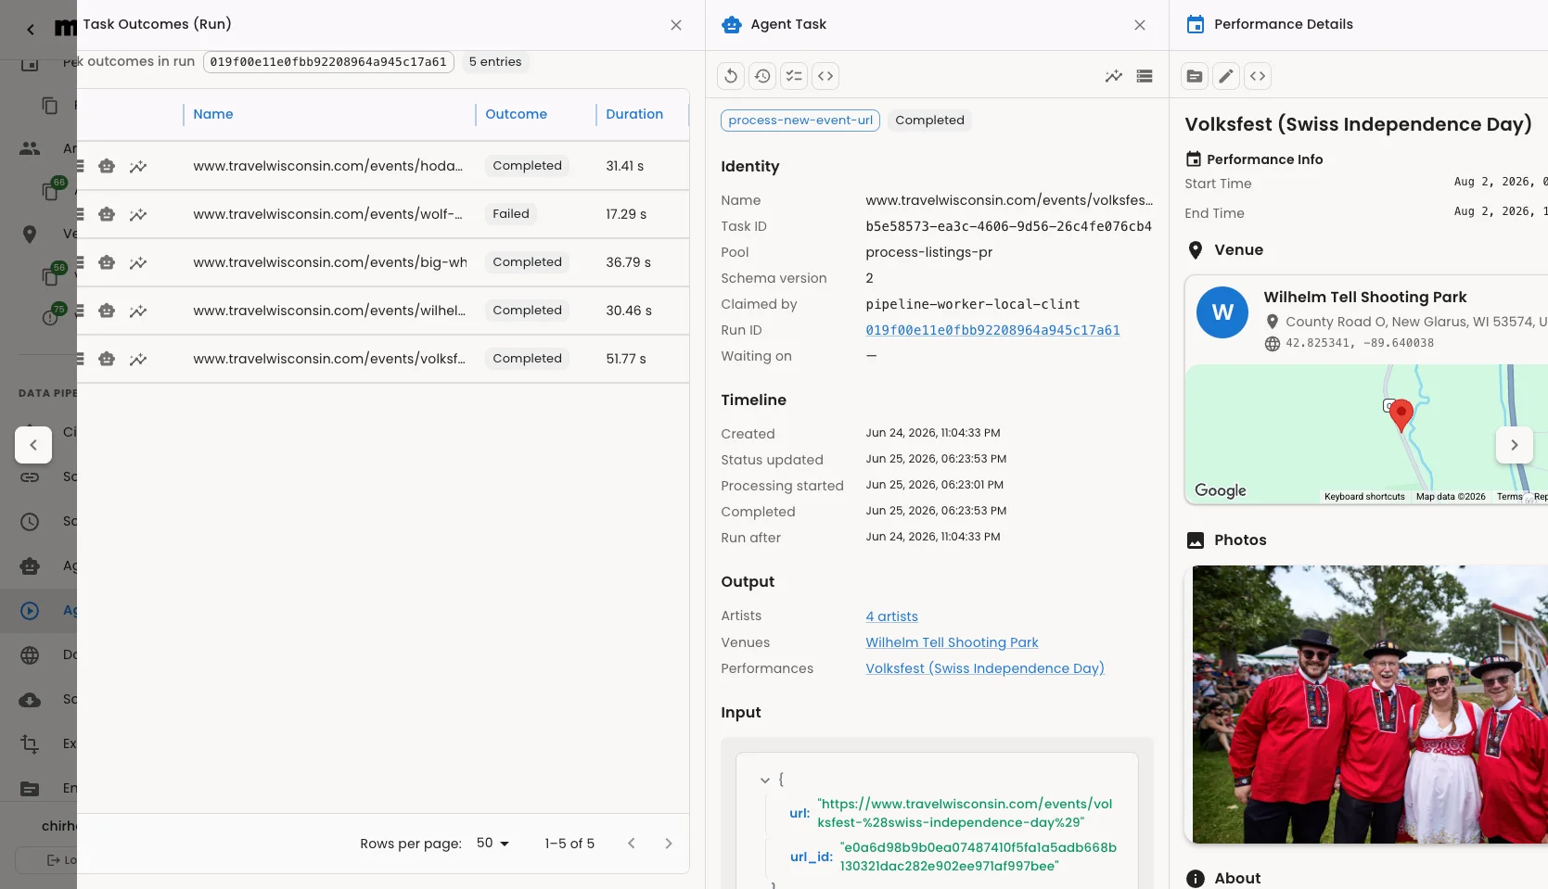Select the www.travelwisconsin.com/events/big-wh row
The width and height of the screenshot is (1548, 889).
[383, 262]
